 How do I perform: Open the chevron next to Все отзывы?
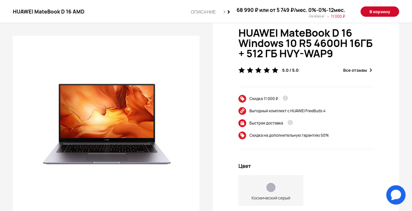371,70
